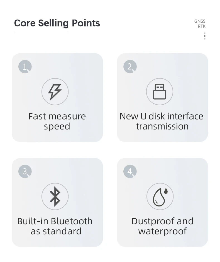Screen dimensions: 220x262
Task: Click Dustproof and waterproof text
Action: (162, 226)
